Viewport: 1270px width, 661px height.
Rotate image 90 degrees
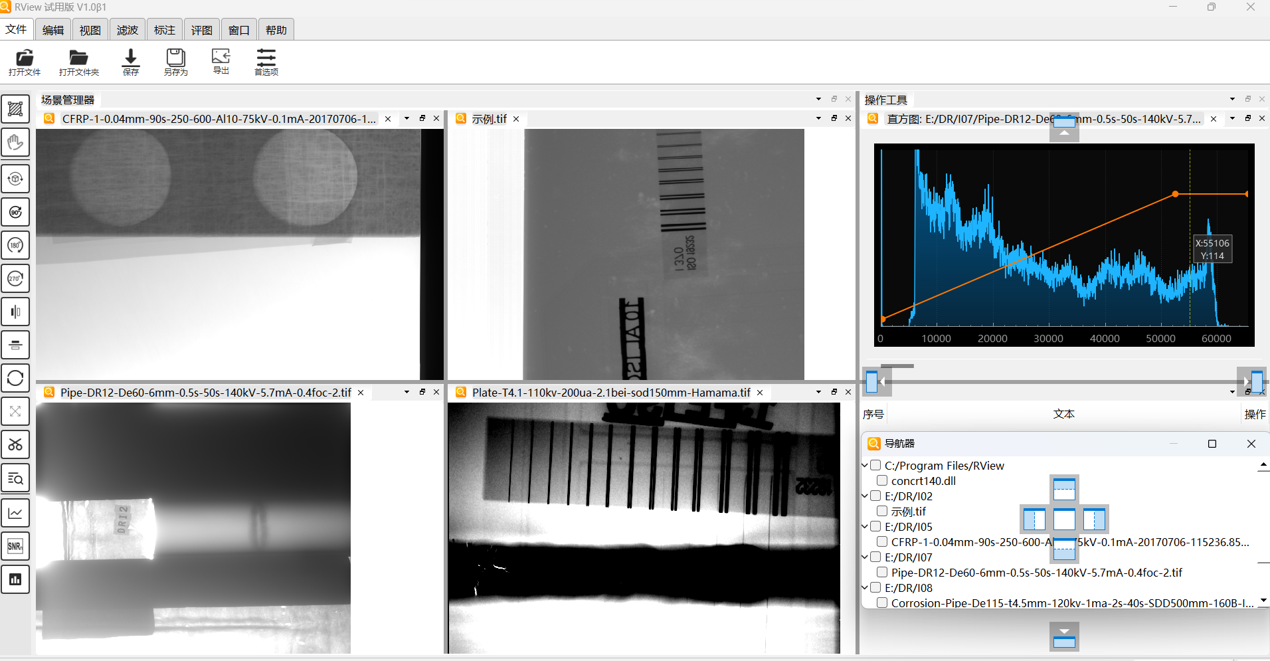point(15,212)
